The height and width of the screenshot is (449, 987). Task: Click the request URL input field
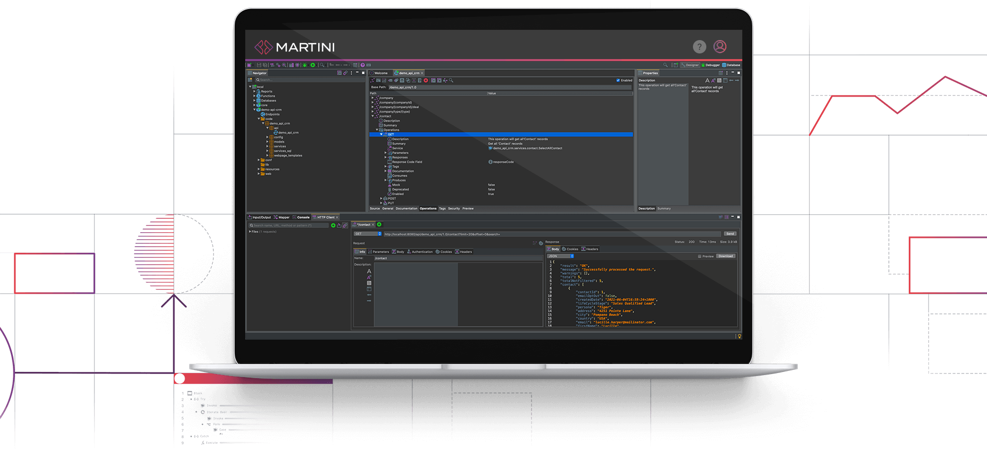(552, 234)
